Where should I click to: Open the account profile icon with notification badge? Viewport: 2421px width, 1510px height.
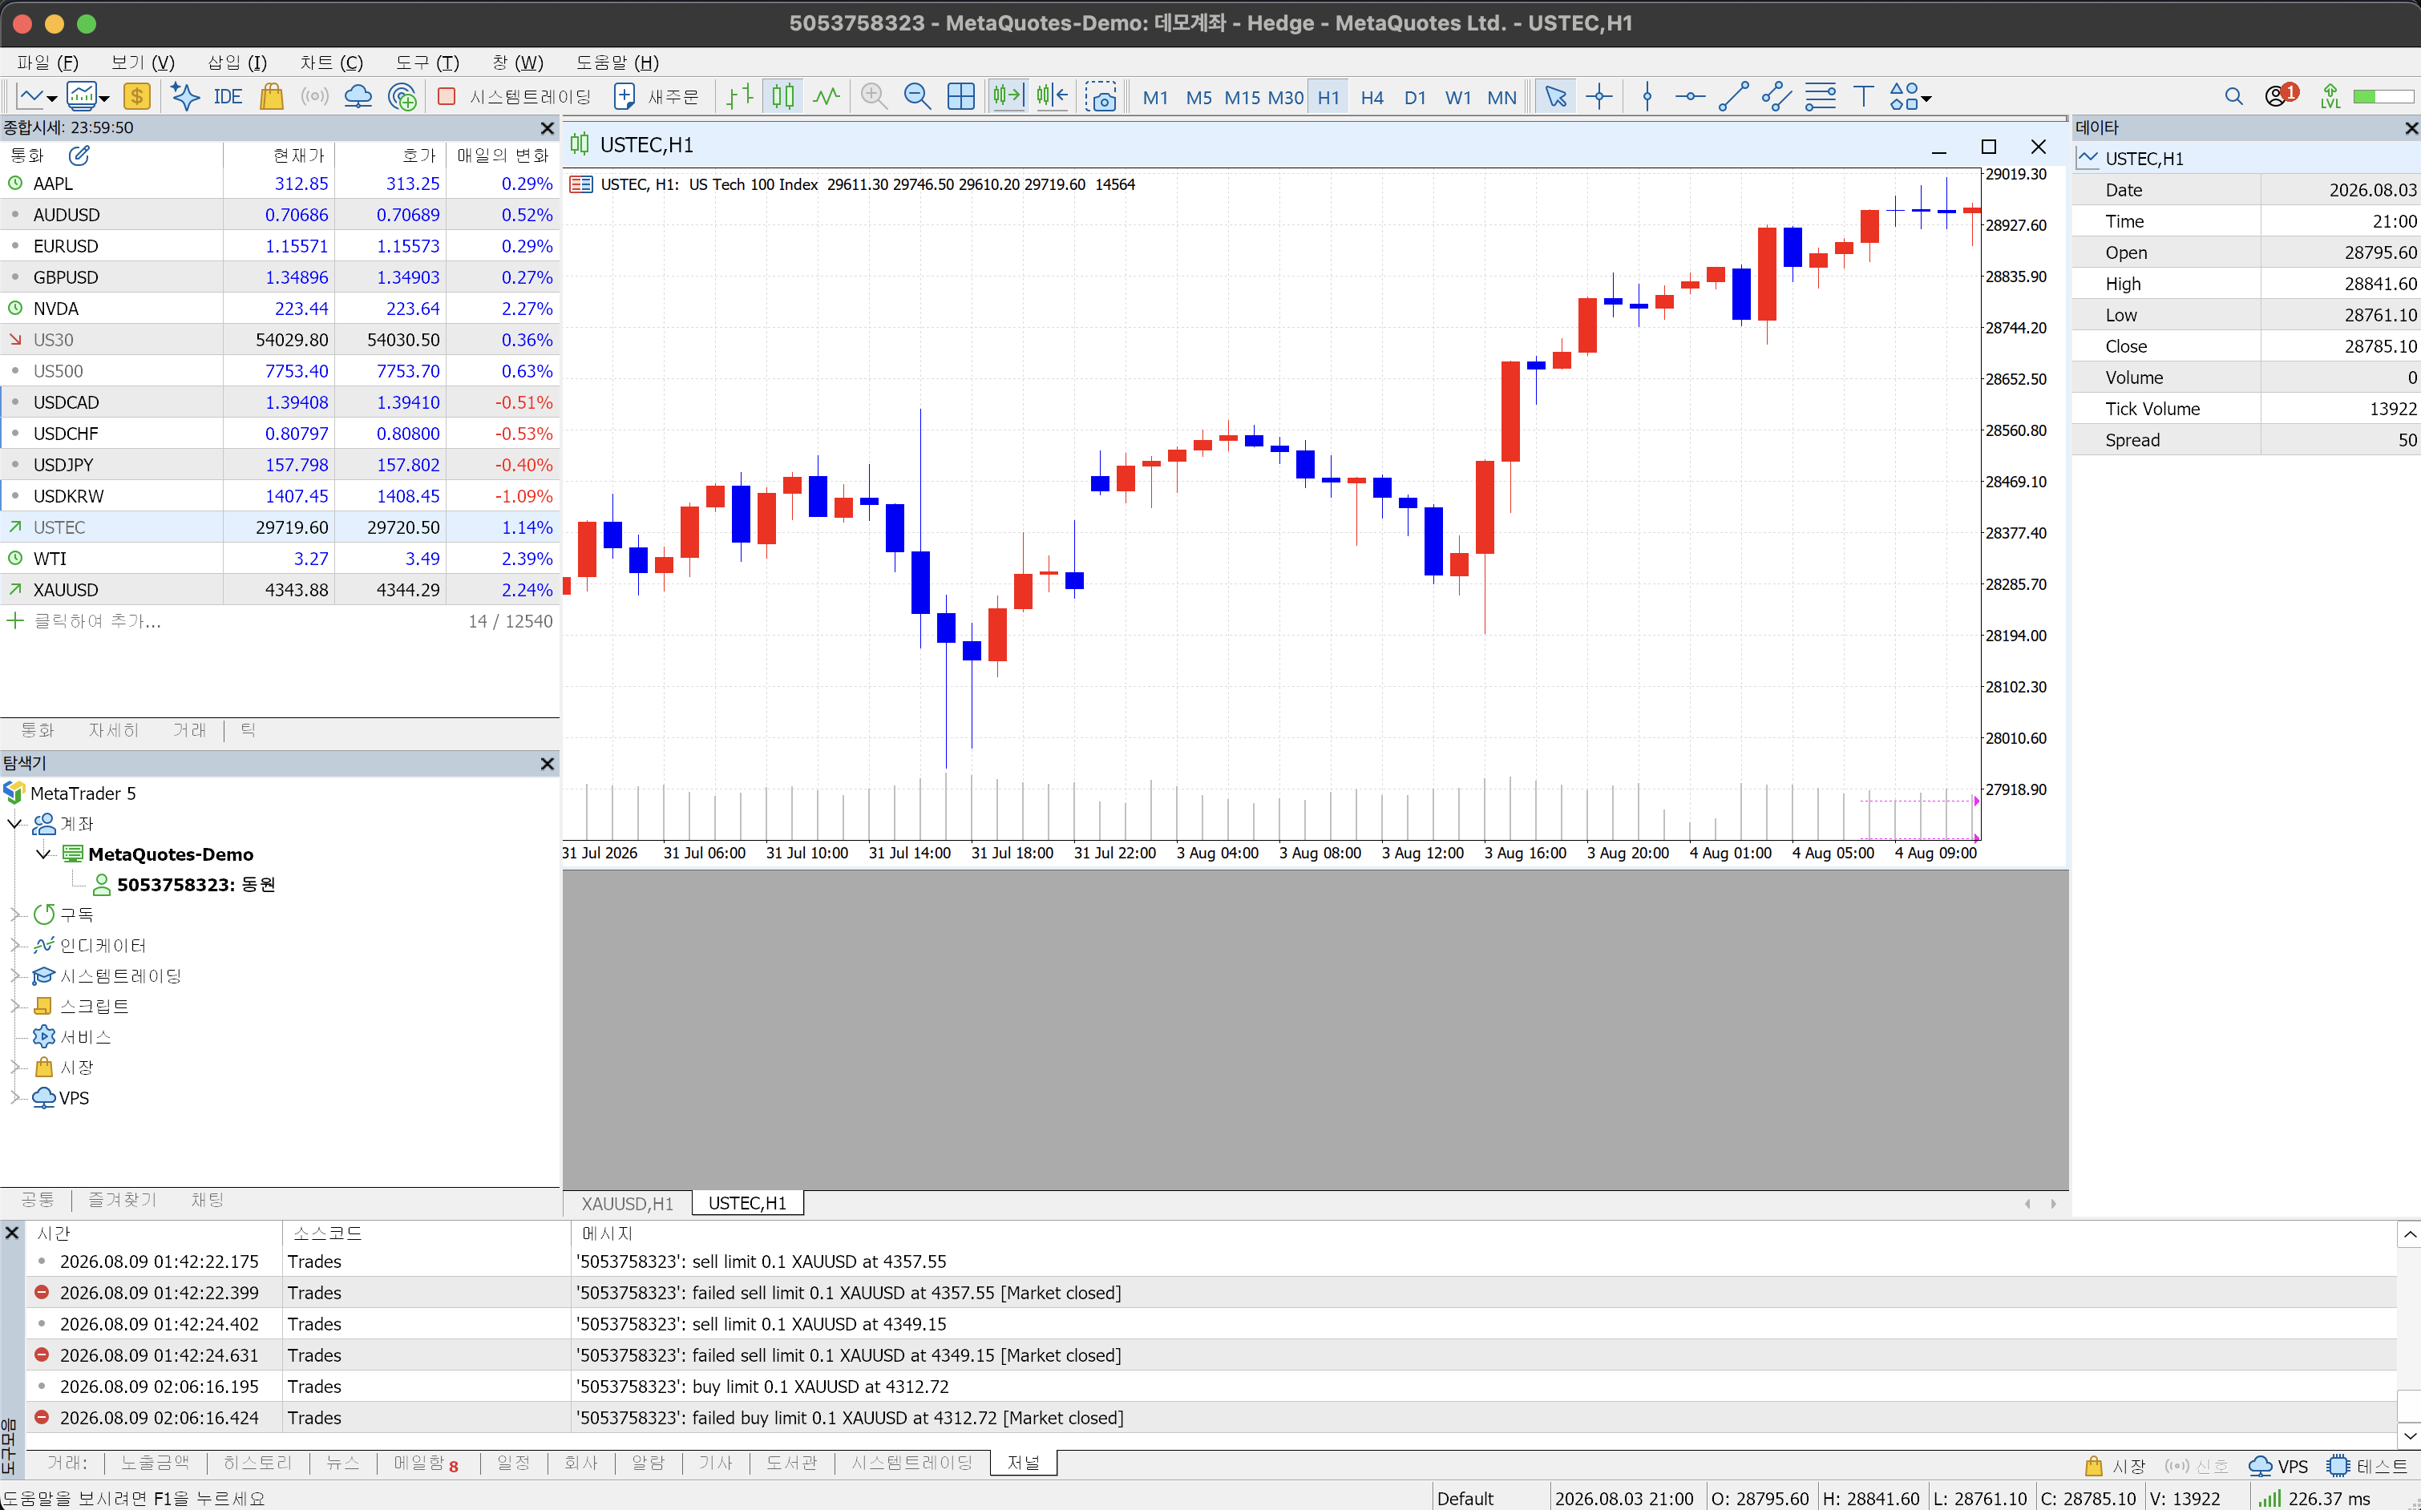pos(2282,96)
